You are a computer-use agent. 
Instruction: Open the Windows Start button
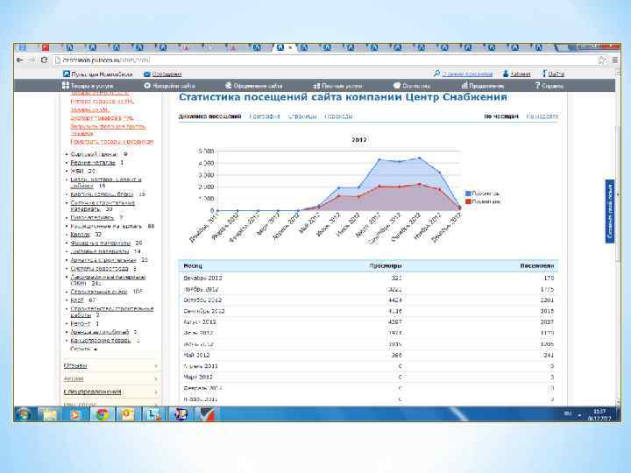25,413
